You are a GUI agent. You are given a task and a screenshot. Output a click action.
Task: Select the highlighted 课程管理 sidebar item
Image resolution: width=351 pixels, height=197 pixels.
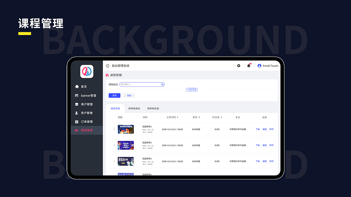pyautogui.click(x=87, y=130)
